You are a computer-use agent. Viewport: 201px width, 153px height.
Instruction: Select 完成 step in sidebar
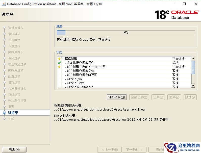pos(11,119)
